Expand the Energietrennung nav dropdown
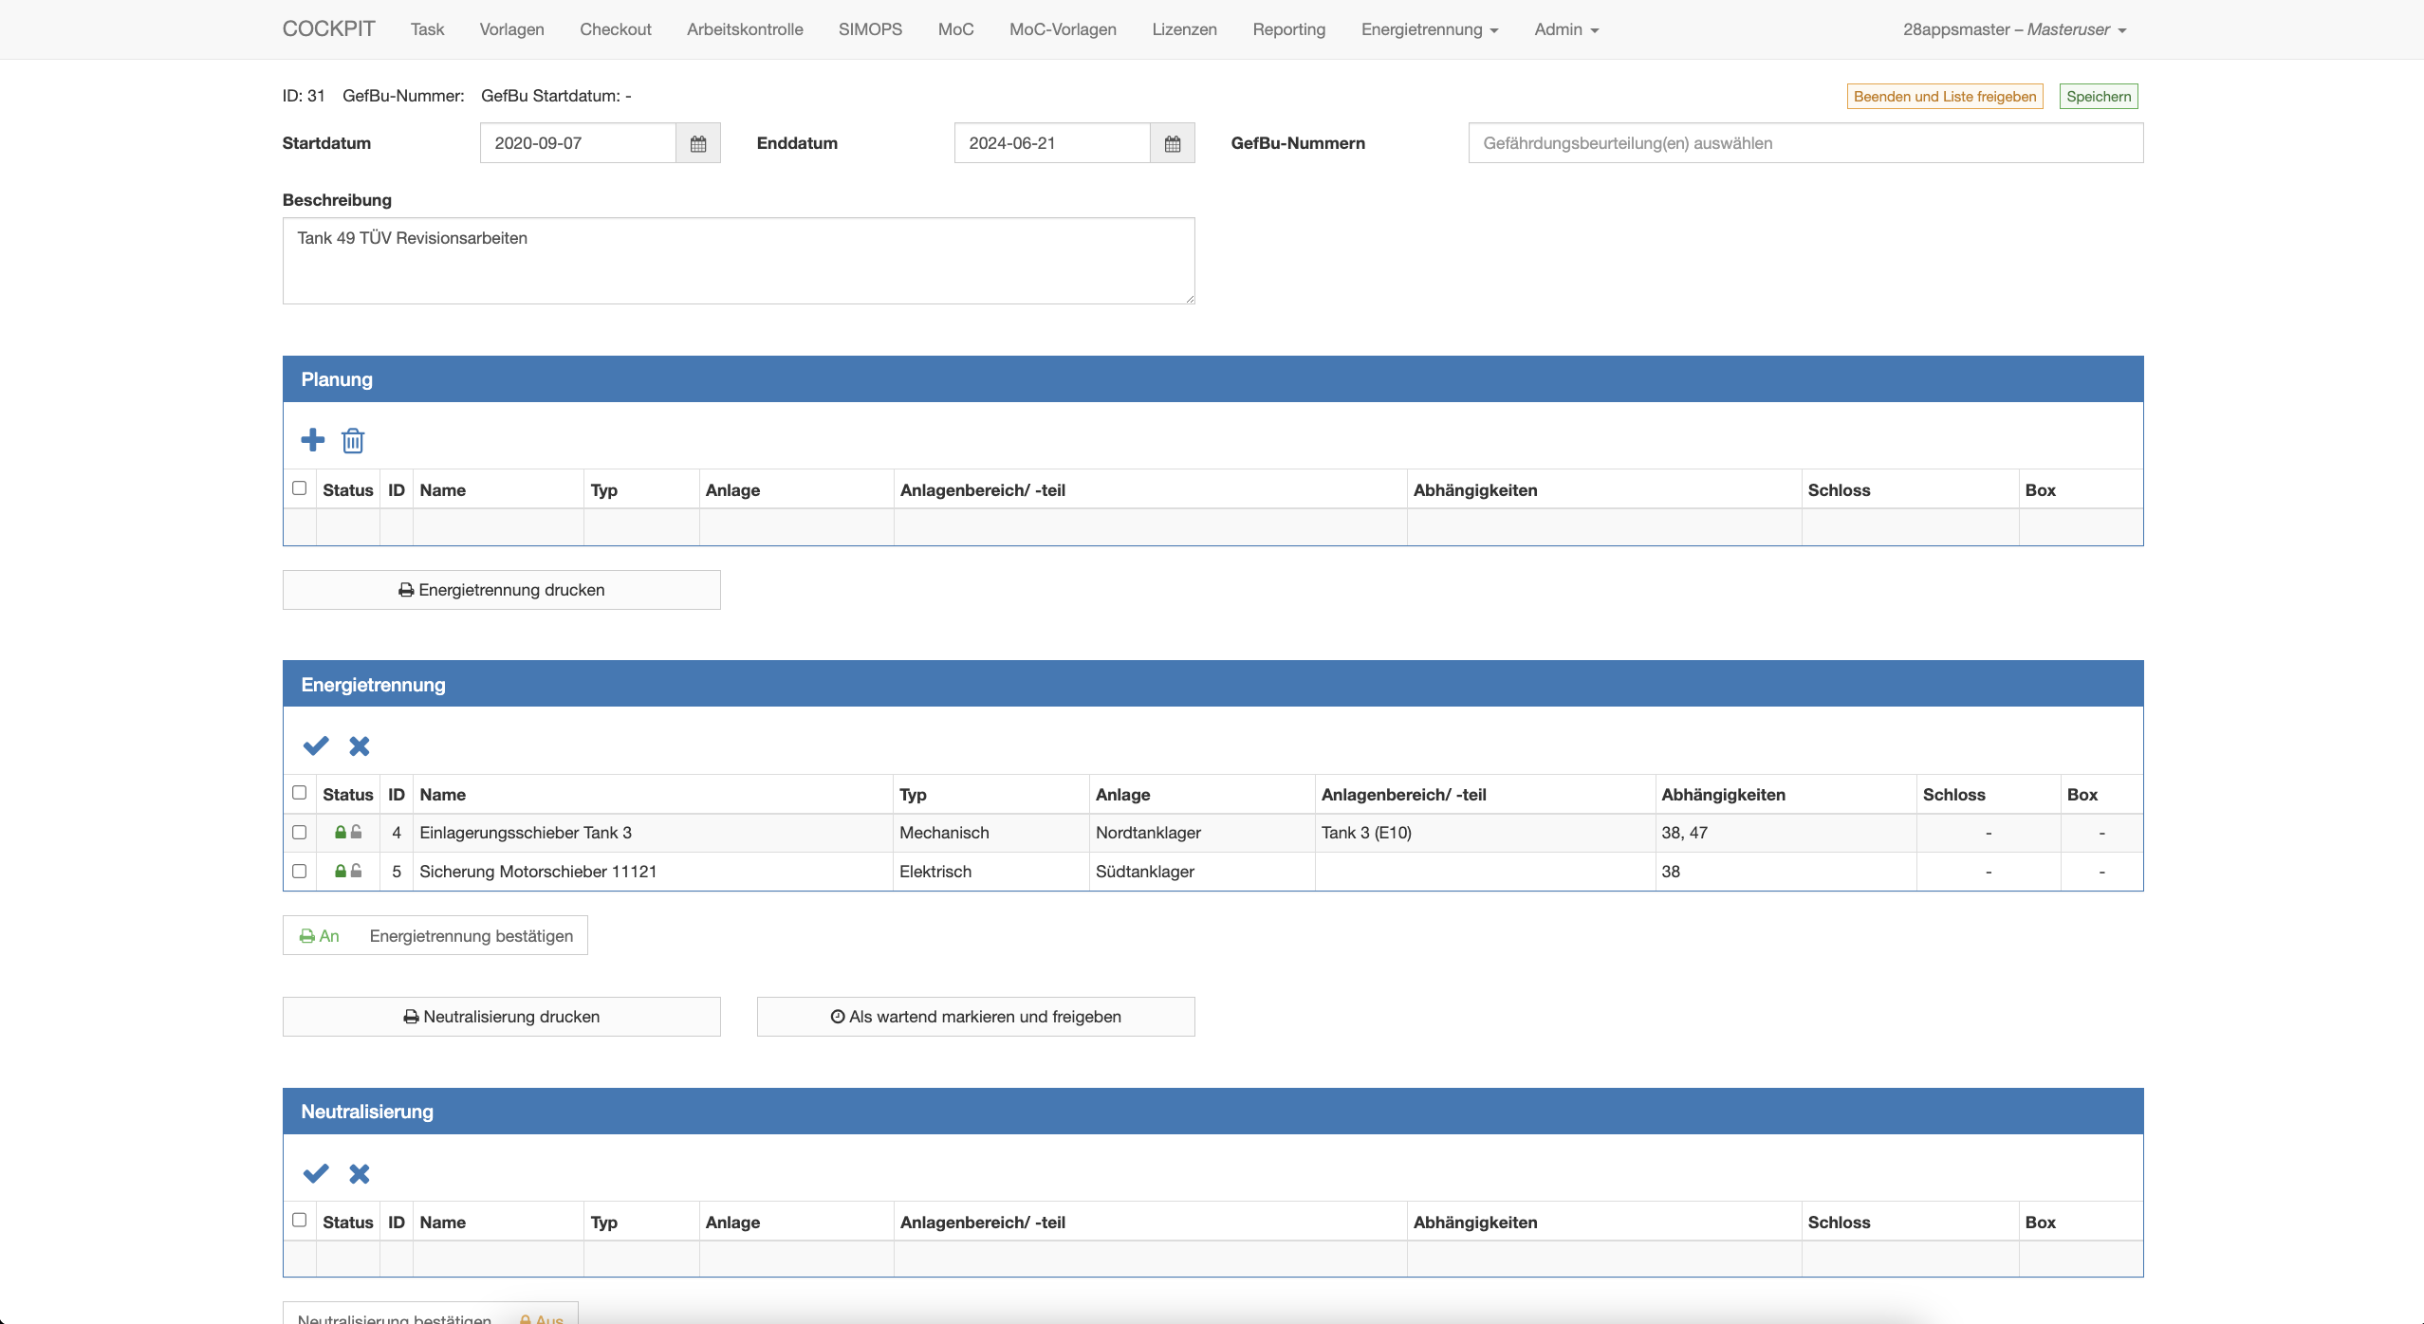This screenshot has height=1324, width=2424. pyautogui.click(x=1429, y=29)
